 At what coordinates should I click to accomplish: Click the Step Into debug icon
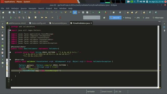(47, 13)
